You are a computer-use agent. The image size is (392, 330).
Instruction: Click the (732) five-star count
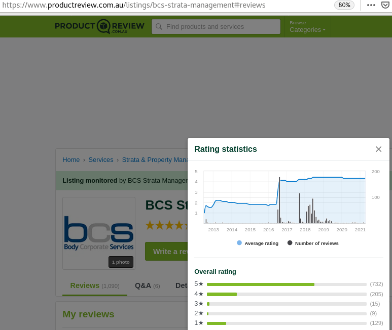click(376, 284)
